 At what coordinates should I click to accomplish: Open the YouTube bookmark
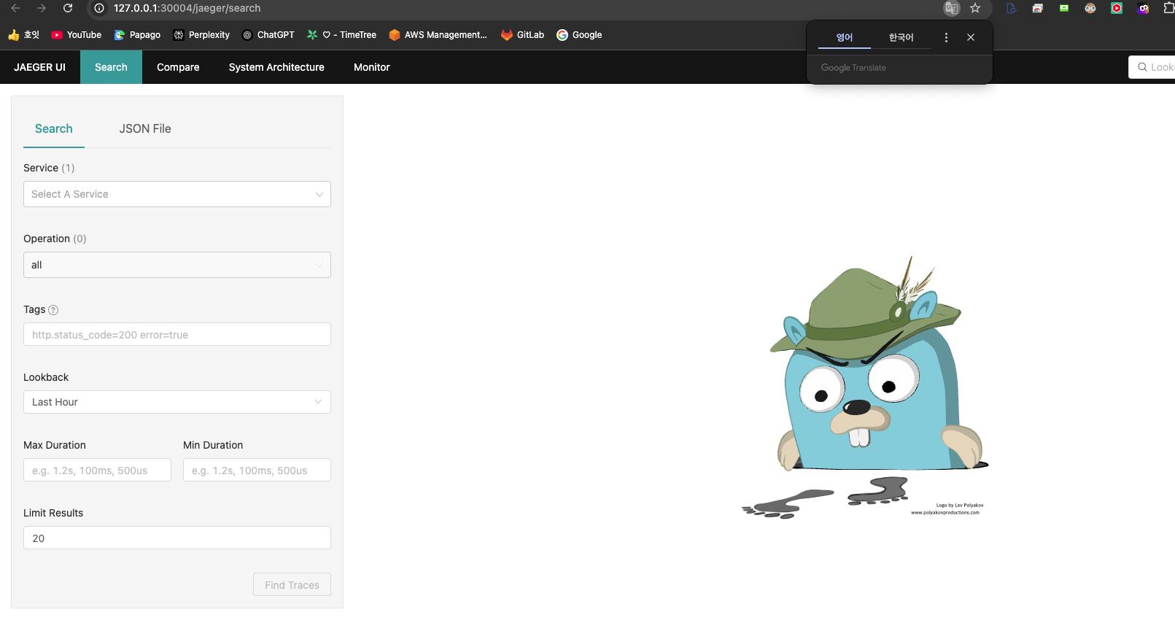77,35
